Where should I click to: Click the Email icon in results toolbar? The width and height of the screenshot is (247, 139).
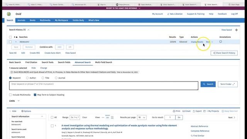pos(184,111)
